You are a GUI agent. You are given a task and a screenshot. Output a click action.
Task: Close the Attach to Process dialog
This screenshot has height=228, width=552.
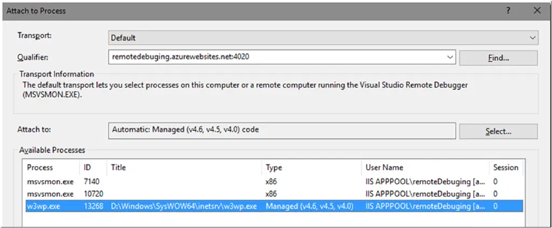click(536, 10)
